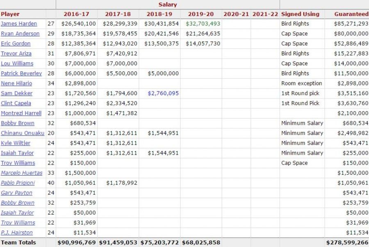Screen dimensions: 369x247
Task: Open italic Isaiah Taylor link, $50,000 row
Action: pos(17,213)
